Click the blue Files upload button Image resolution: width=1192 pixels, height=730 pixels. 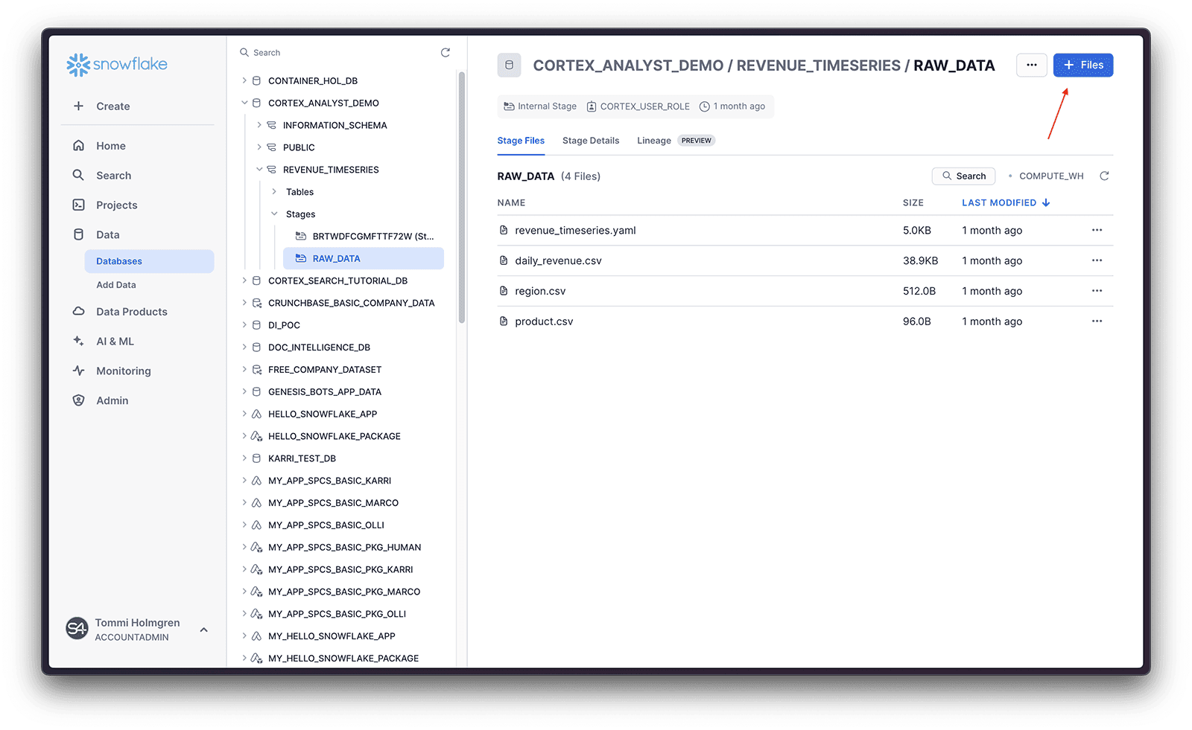[x=1082, y=65]
